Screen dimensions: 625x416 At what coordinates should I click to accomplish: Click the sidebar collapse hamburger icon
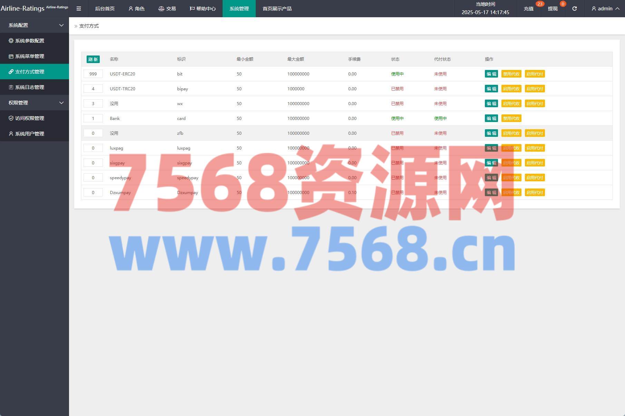tap(79, 9)
